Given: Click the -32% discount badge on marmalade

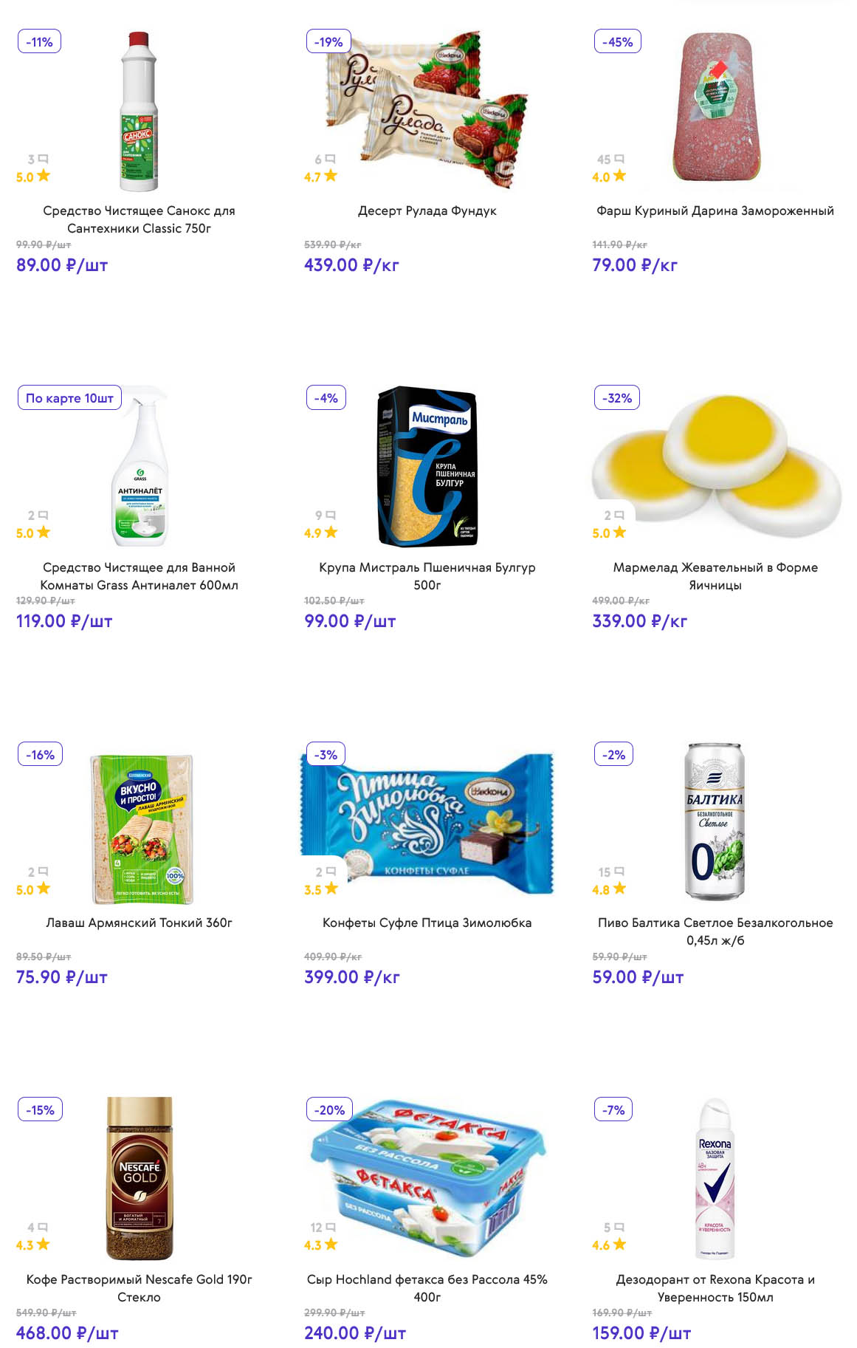Looking at the screenshot, I should pyautogui.click(x=617, y=398).
